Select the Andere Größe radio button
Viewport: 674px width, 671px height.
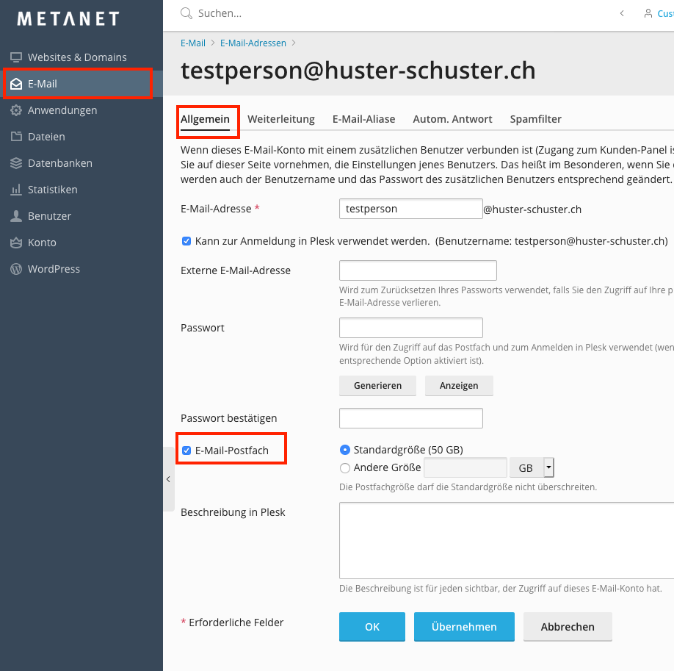click(345, 467)
